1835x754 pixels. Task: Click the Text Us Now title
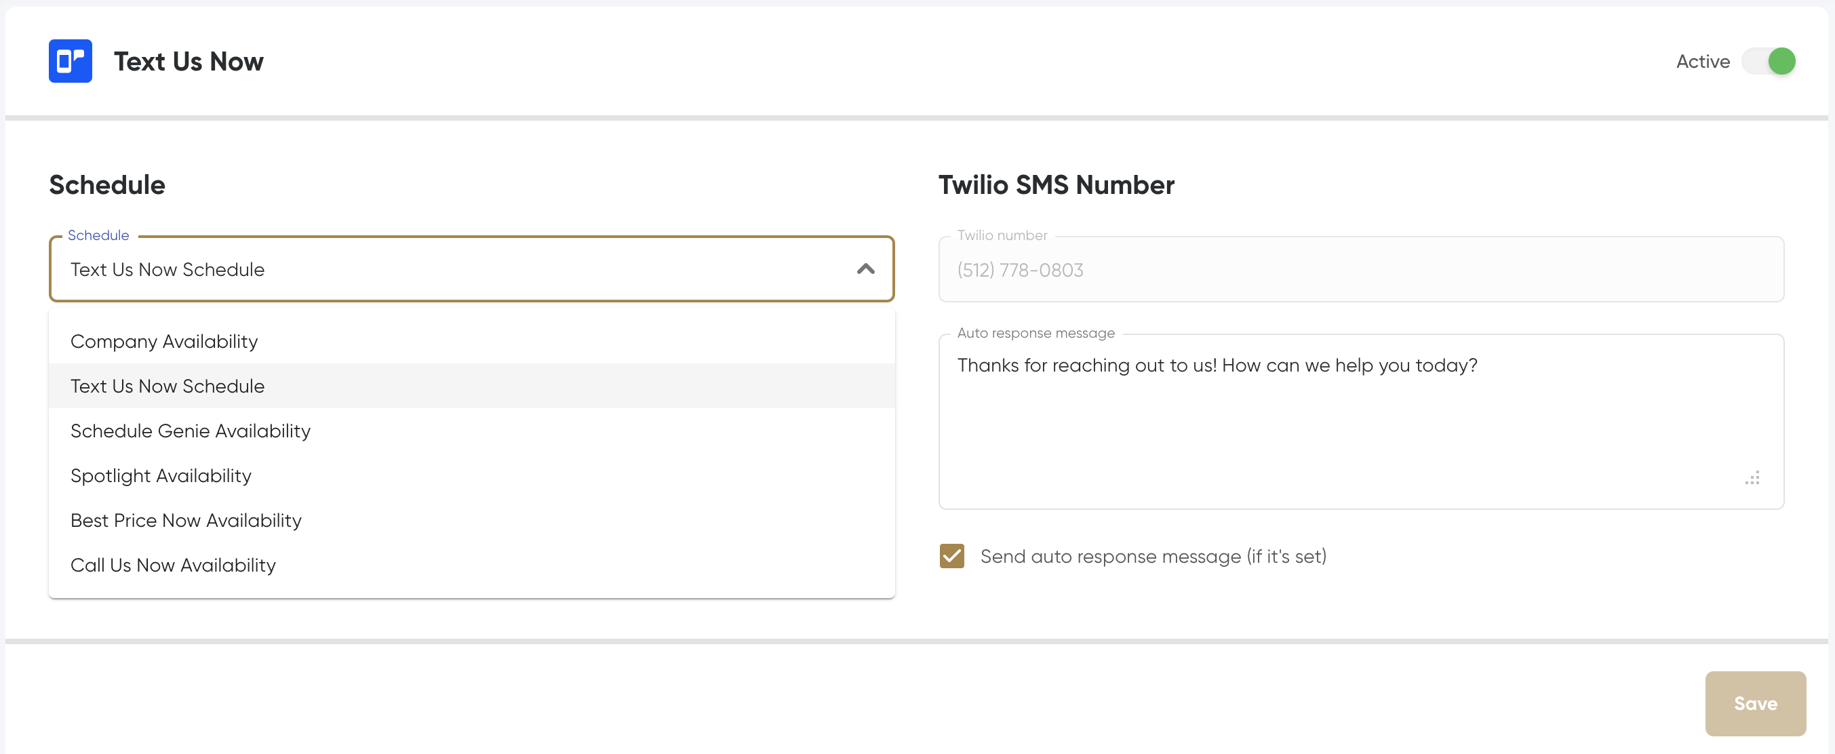pos(189,62)
